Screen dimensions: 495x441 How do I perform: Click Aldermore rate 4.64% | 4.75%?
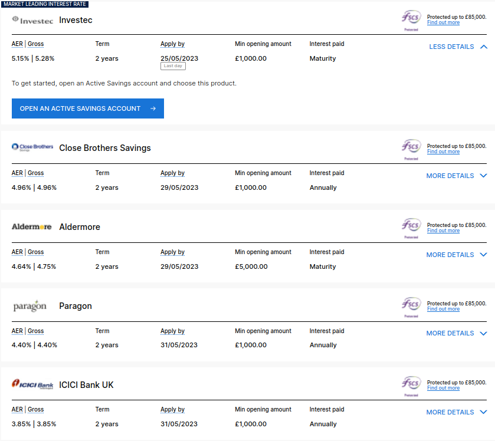pyautogui.click(x=34, y=266)
